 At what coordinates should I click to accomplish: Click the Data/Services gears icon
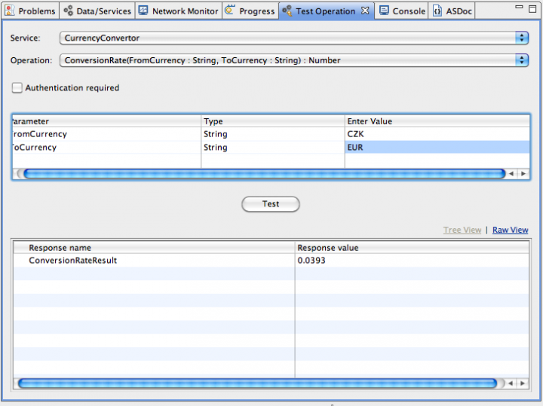[68, 11]
